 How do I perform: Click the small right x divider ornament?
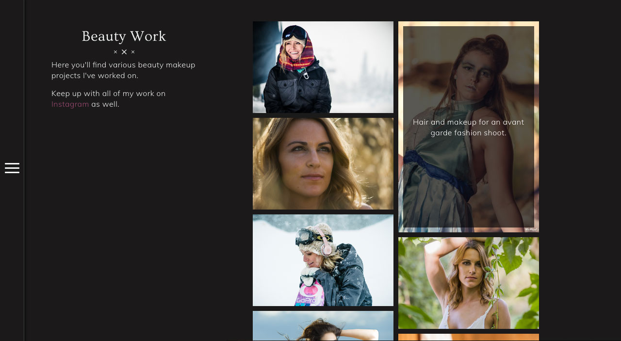click(133, 52)
